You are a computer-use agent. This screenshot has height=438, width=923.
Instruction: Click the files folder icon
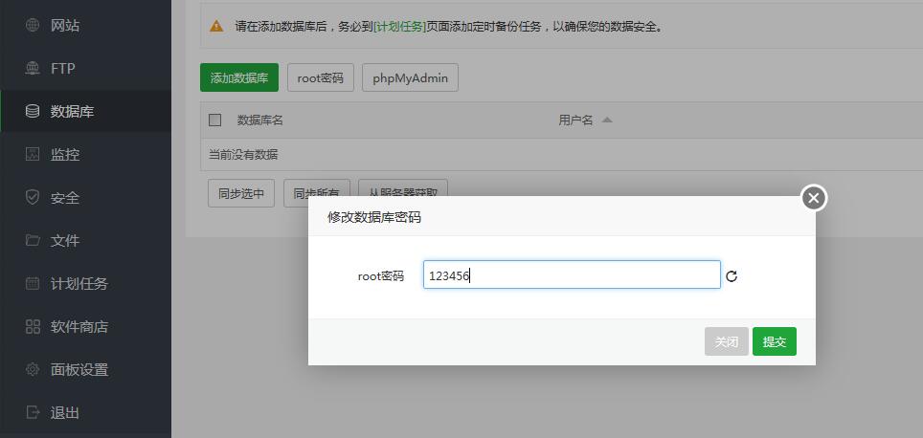33,241
